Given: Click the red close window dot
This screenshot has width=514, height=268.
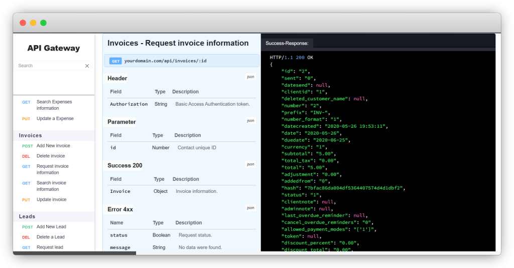Looking at the screenshot, I should (23, 23).
